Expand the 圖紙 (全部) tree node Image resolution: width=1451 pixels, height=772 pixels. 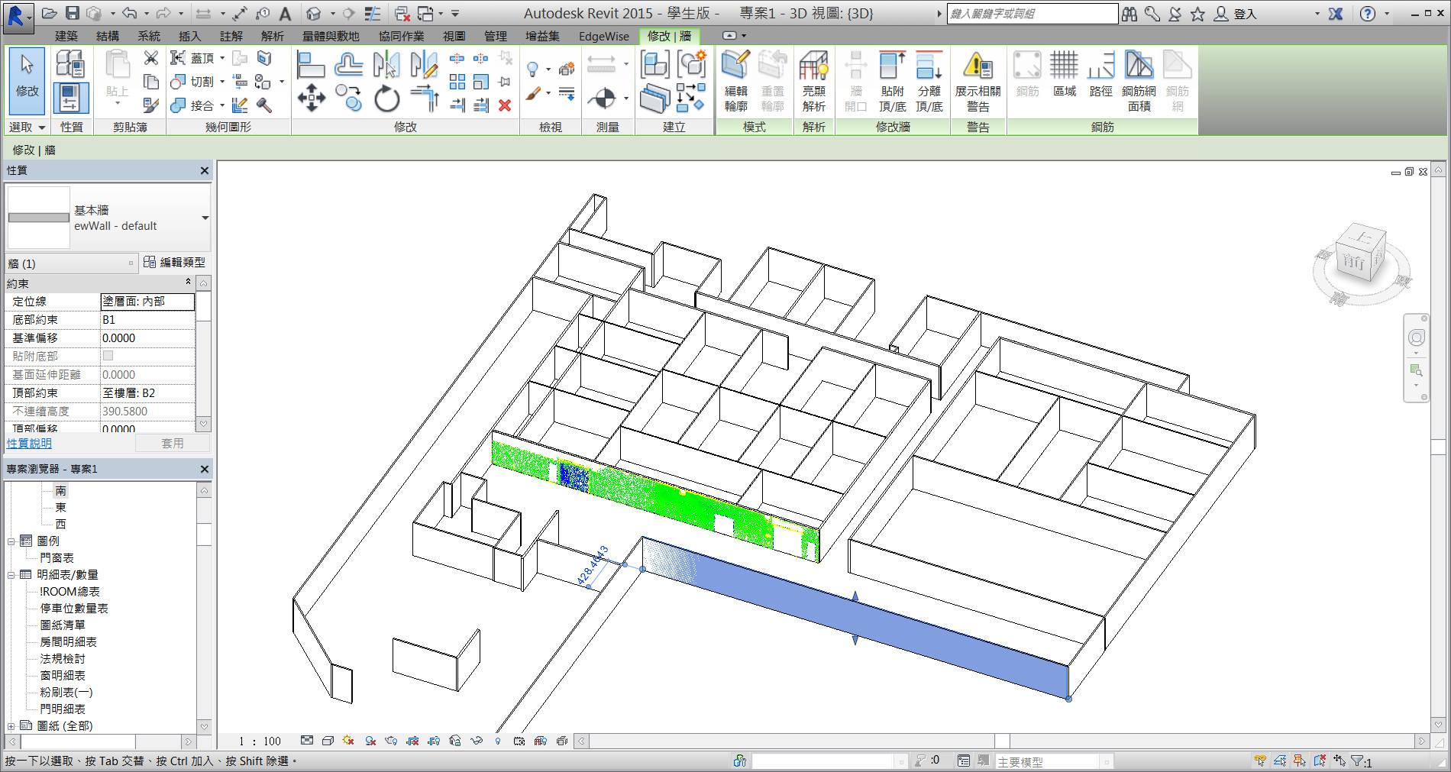click(11, 725)
